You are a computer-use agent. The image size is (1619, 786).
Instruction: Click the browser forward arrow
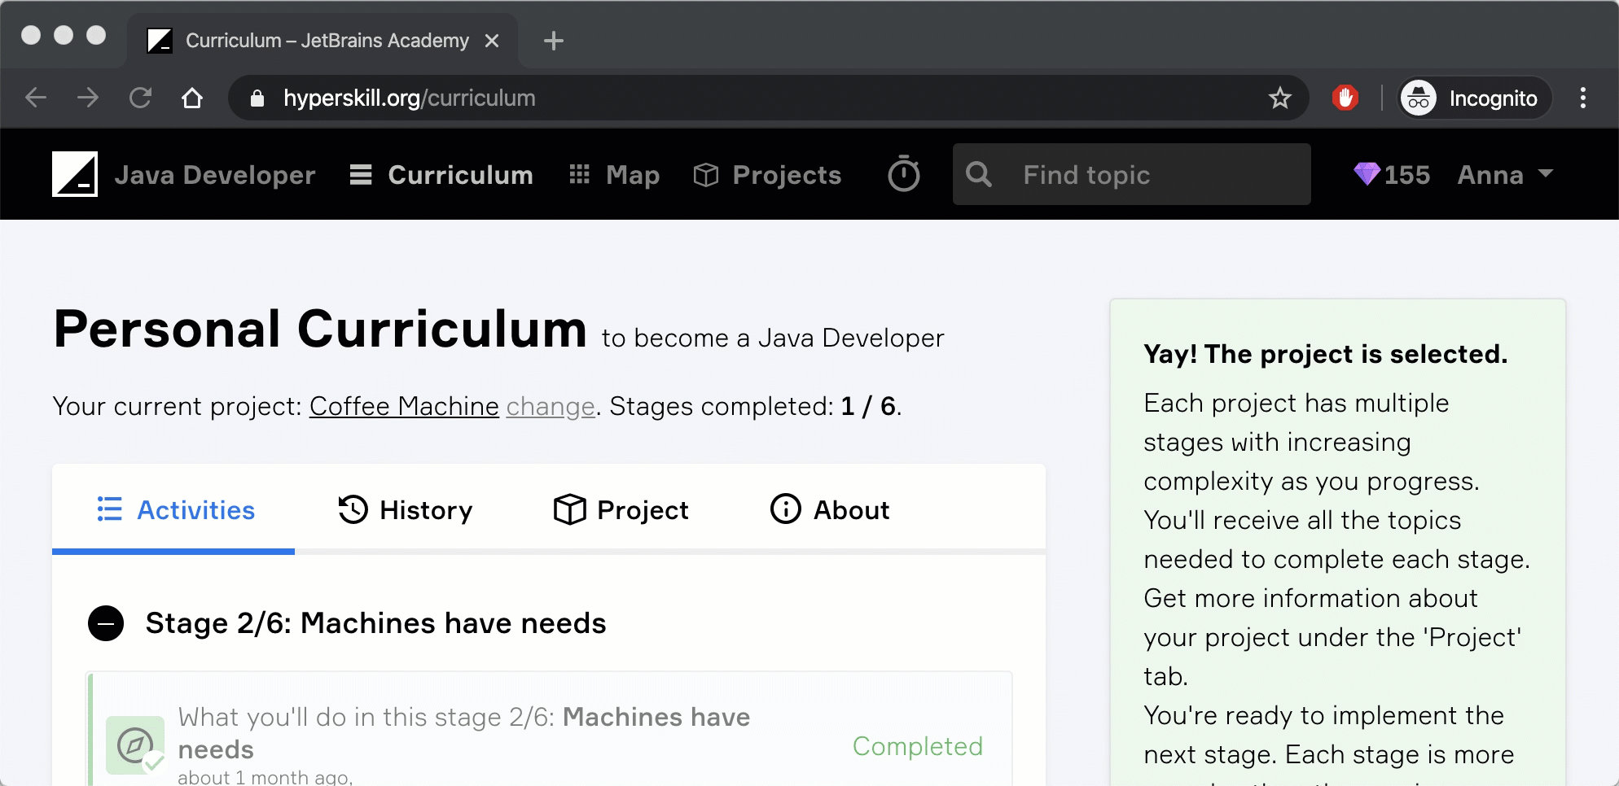[x=88, y=98]
